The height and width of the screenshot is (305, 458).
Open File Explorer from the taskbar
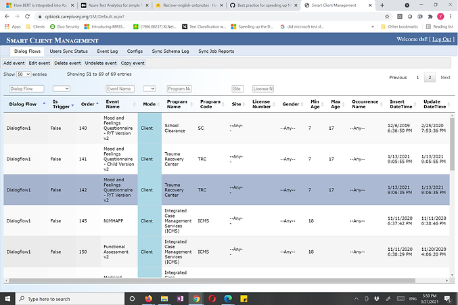point(163,298)
